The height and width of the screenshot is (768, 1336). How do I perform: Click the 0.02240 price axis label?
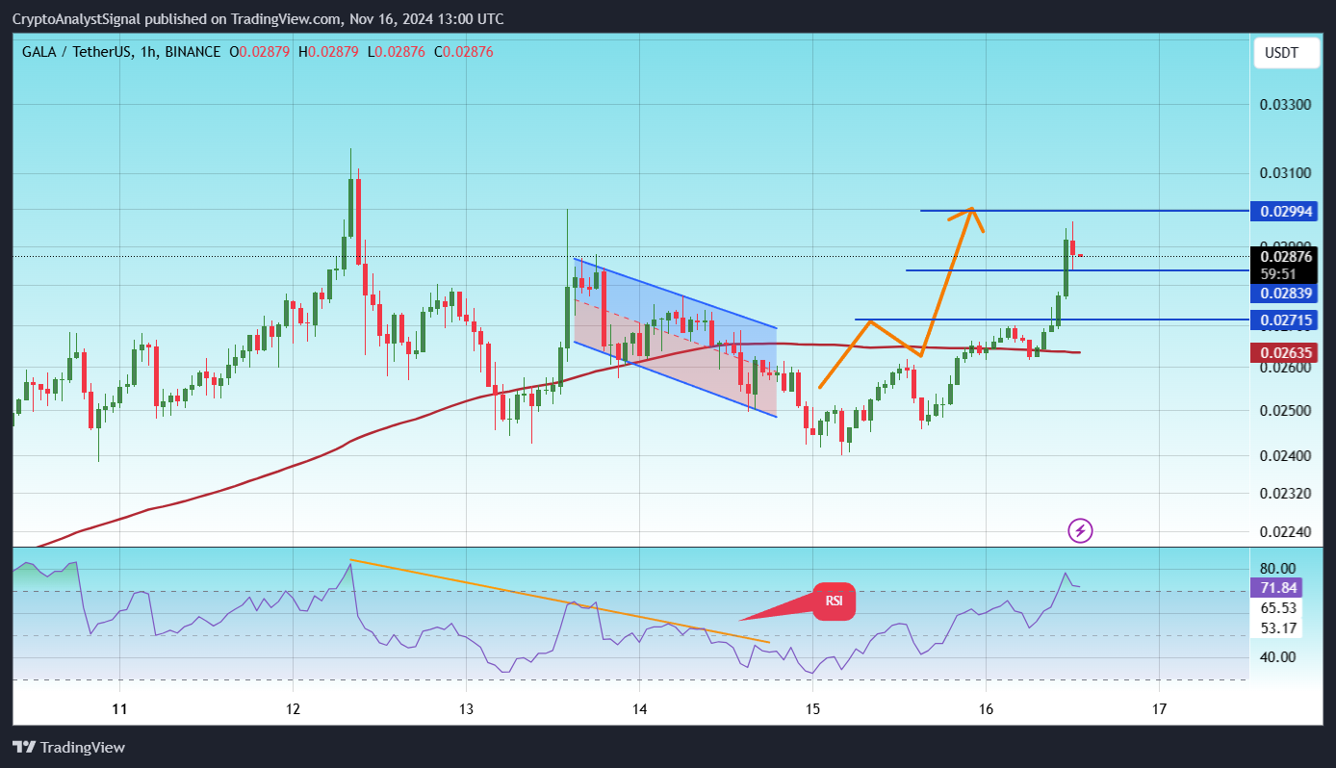coord(1286,531)
